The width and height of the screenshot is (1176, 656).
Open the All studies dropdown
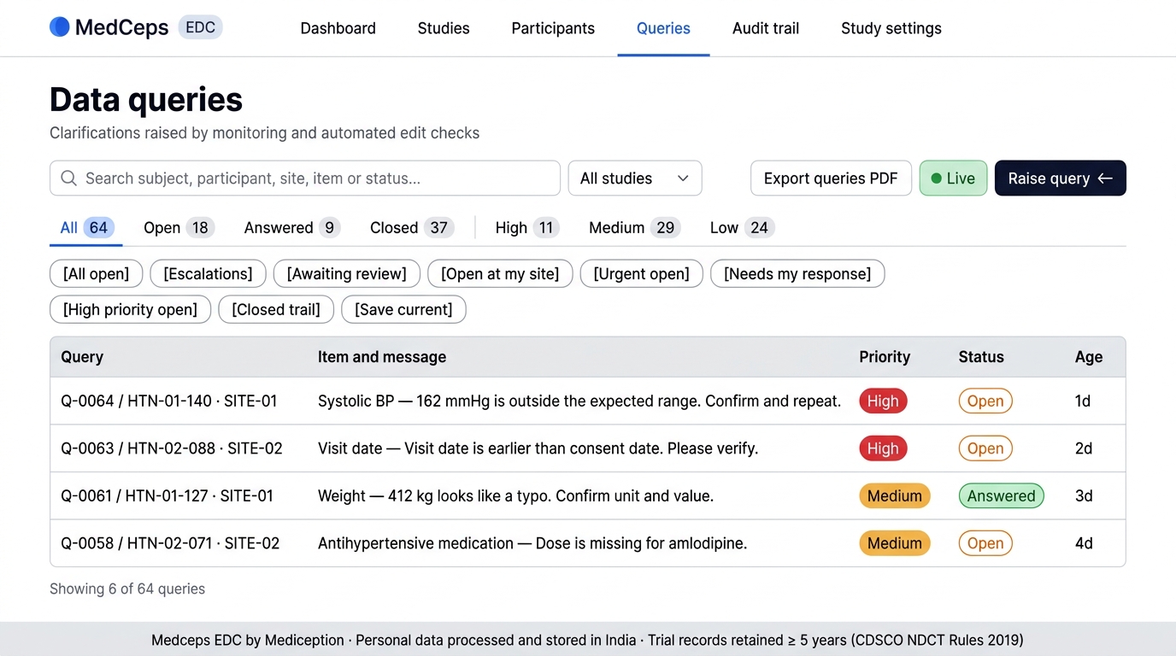[635, 179]
